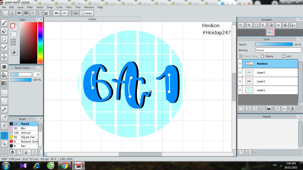Select the Brush tool in left toolbar
Image resolution: width=303 pixels, height=170 pixels.
(4, 23)
